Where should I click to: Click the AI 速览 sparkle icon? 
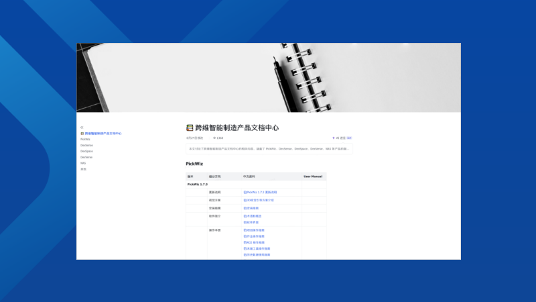pos(333,138)
